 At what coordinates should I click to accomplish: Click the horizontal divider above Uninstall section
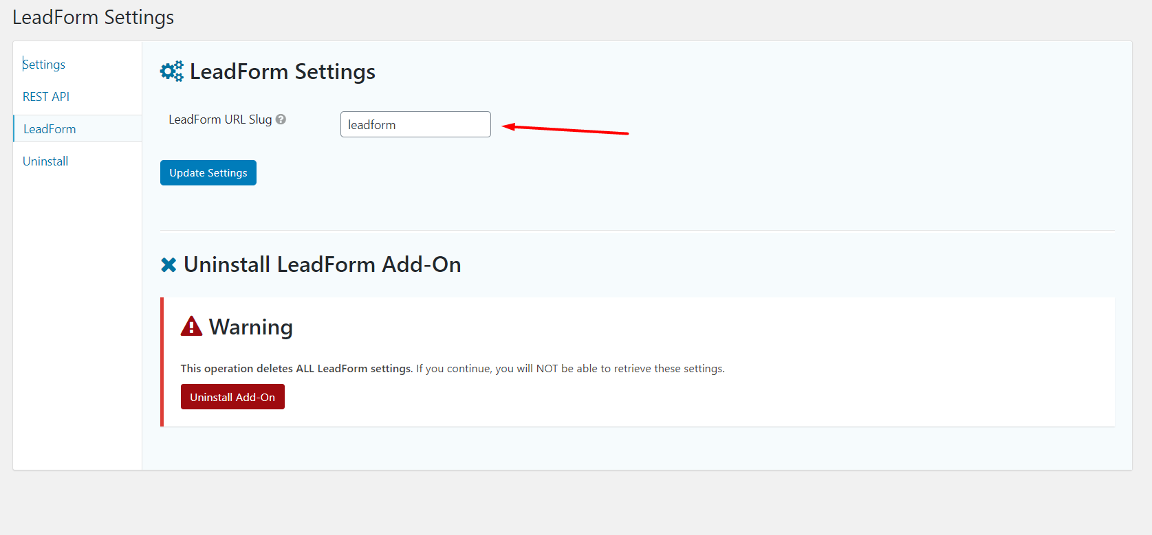pos(637,231)
